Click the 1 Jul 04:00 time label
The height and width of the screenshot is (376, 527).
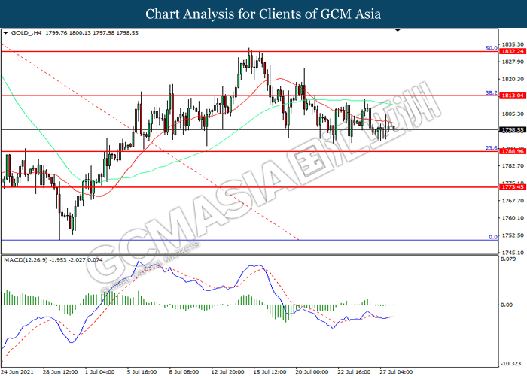[99, 372]
